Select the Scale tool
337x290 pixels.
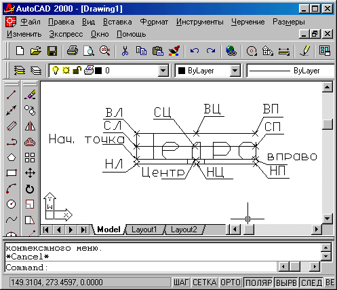coord(30,204)
